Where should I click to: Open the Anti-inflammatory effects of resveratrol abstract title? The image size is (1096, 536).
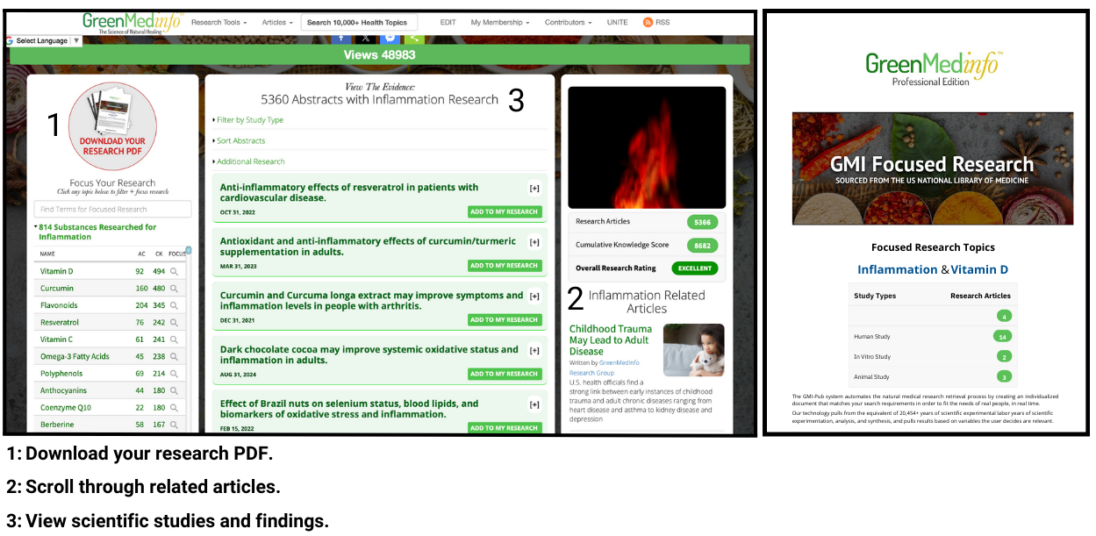[349, 193]
